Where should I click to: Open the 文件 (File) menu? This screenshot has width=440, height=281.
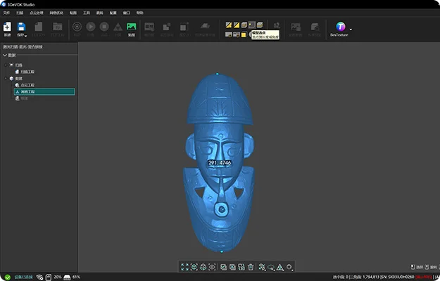click(x=7, y=13)
